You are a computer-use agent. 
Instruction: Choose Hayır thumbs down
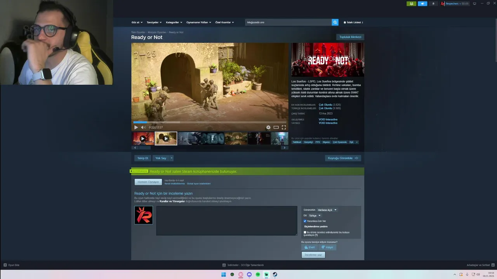[327, 247]
